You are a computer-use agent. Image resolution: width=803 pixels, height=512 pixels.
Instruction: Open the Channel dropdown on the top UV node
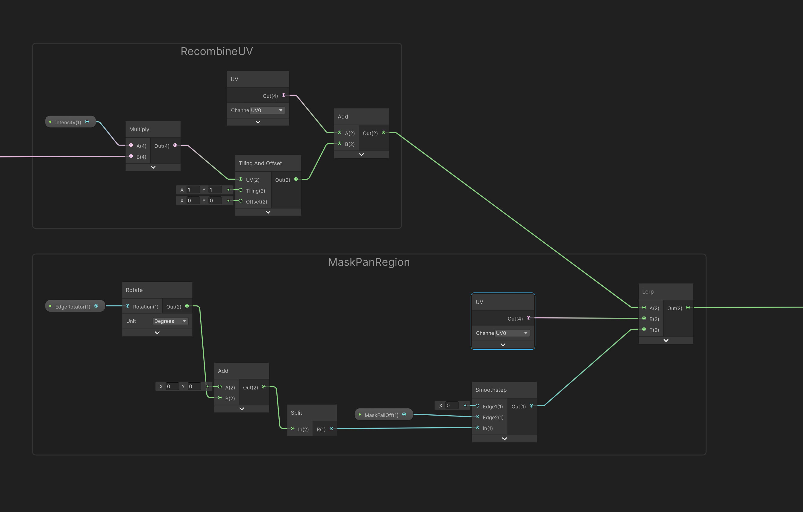(x=267, y=110)
